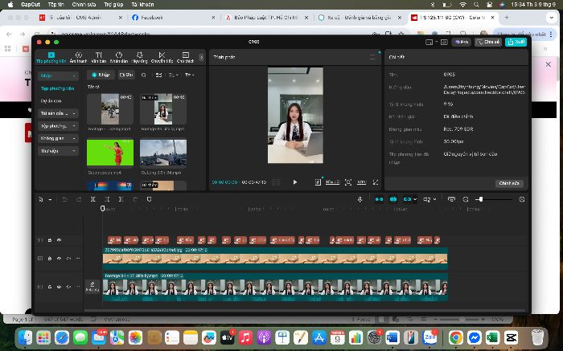Select the road construction clip thumbnail
This screenshot has height=351, width=563.
click(x=163, y=153)
